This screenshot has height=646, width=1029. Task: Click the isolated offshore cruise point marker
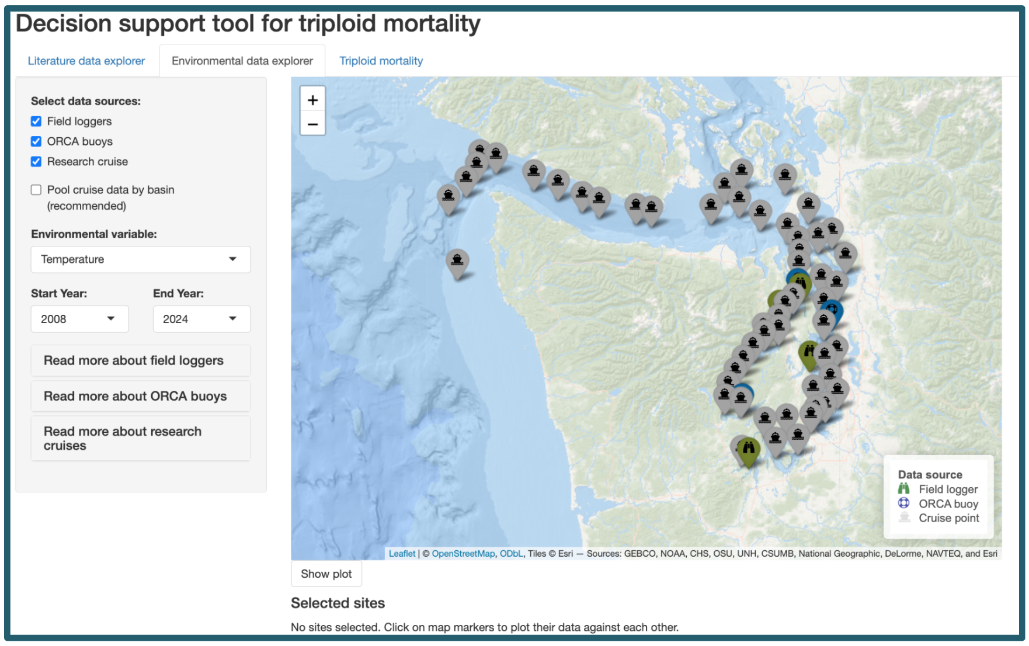[457, 261]
